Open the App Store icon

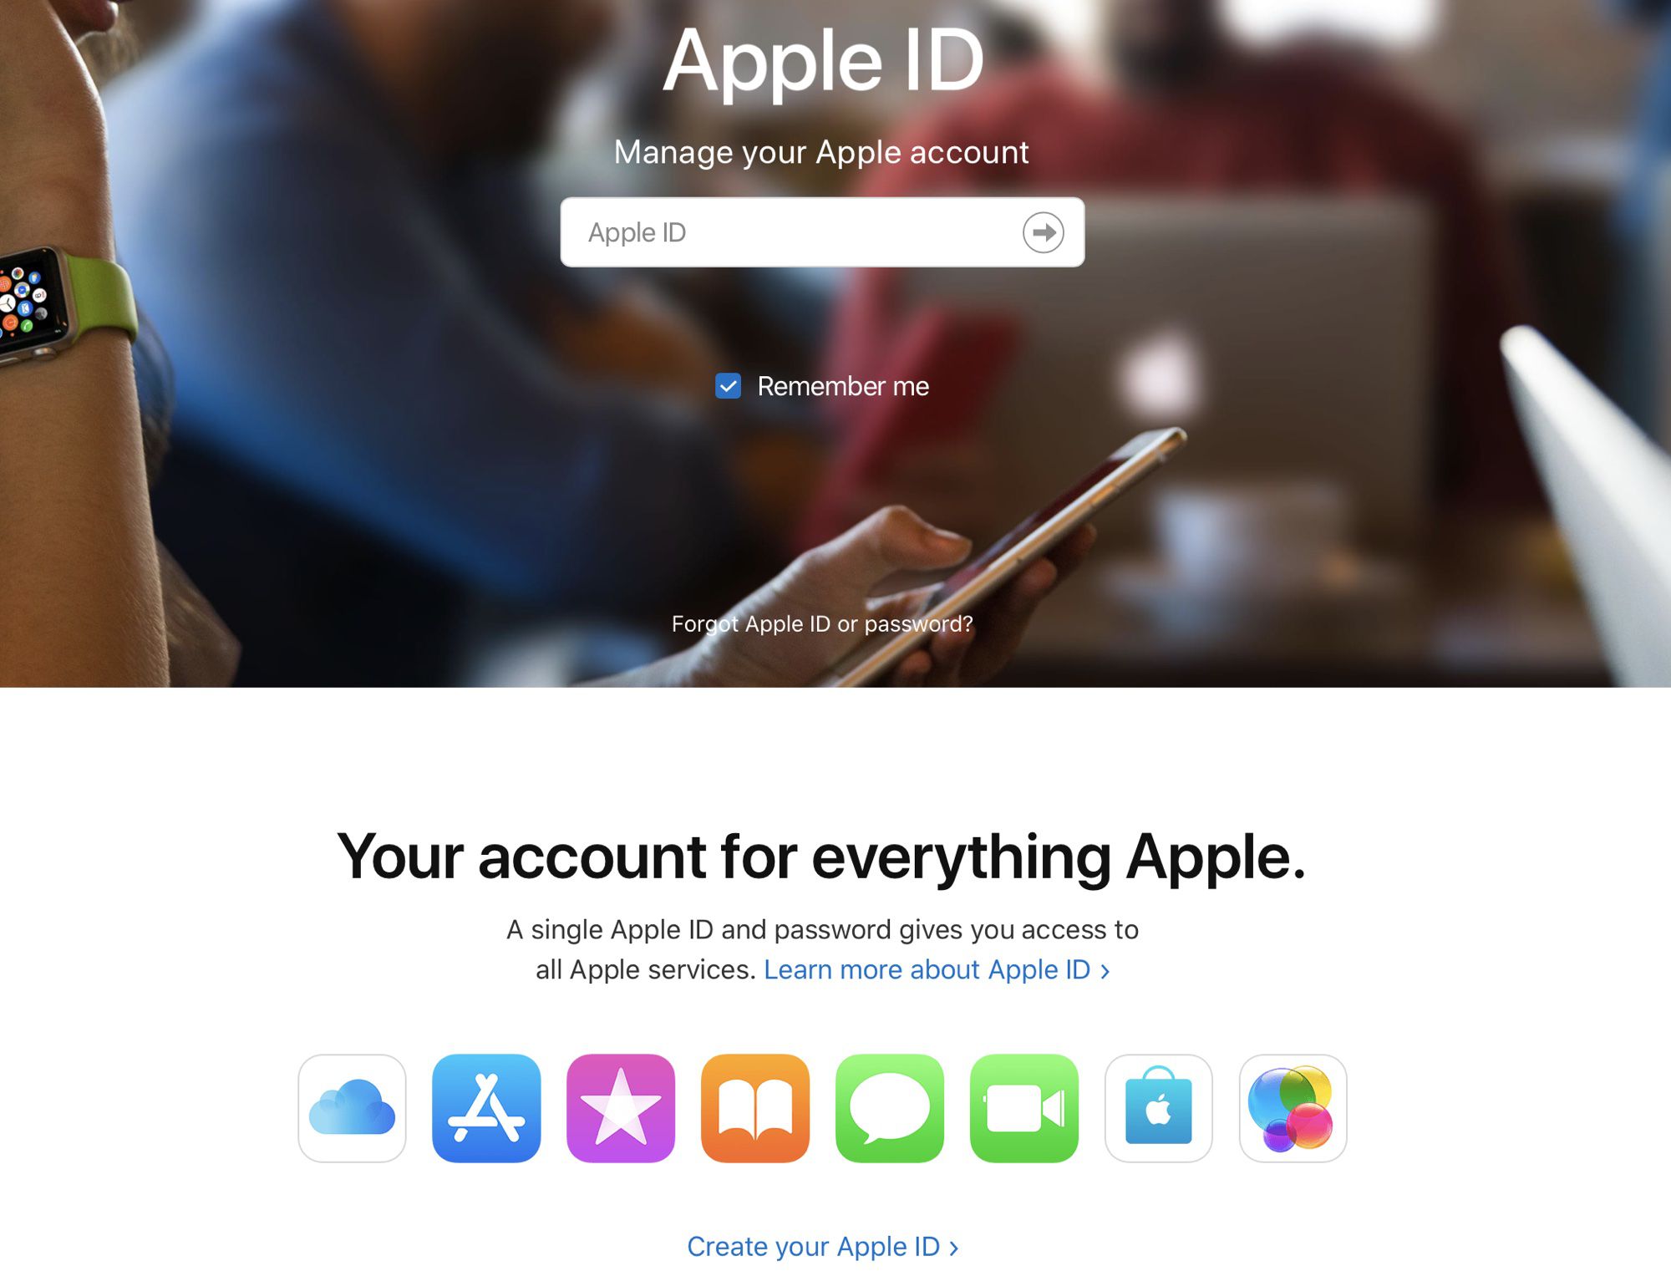(x=485, y=1106)
